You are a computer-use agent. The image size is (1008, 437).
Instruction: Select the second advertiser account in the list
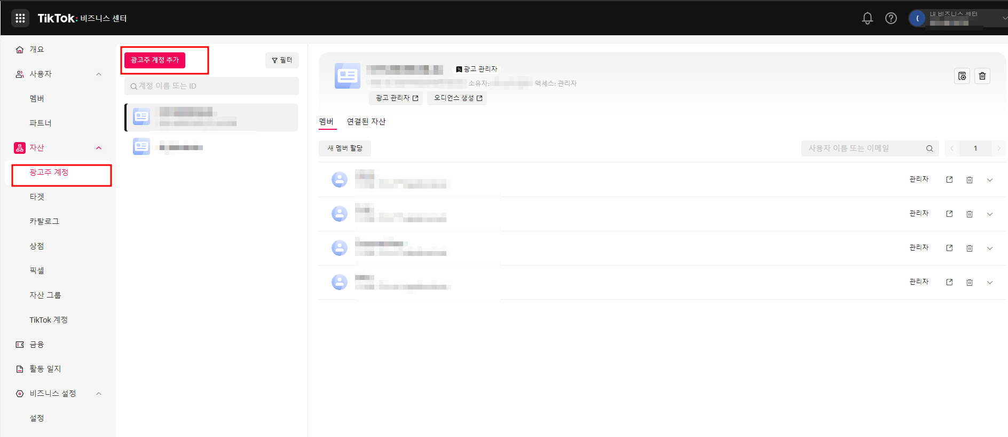coord(211,147)
